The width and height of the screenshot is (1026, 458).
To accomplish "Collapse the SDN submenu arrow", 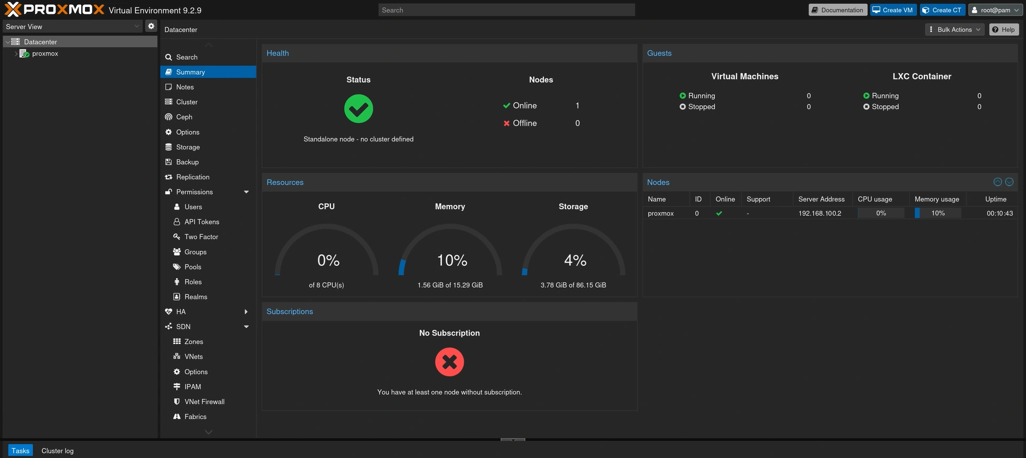I will click(x=246, y=326).
